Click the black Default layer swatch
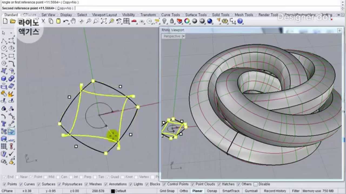 [x=113, y=191]
